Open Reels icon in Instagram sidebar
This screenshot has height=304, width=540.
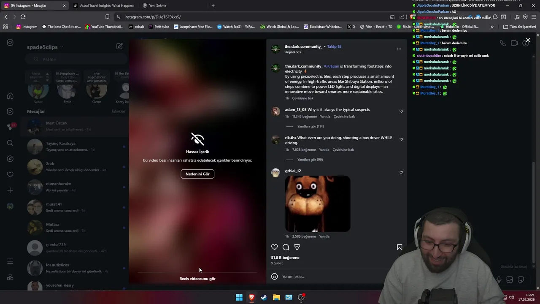[x=10, y=111]
